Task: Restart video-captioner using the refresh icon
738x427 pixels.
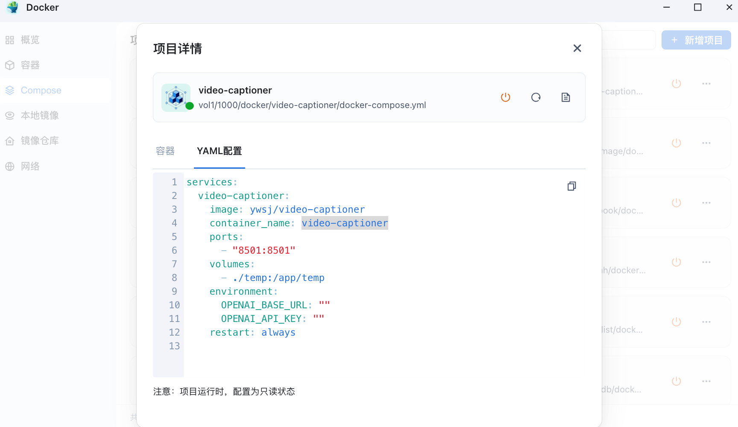Action: coord(536,97)
